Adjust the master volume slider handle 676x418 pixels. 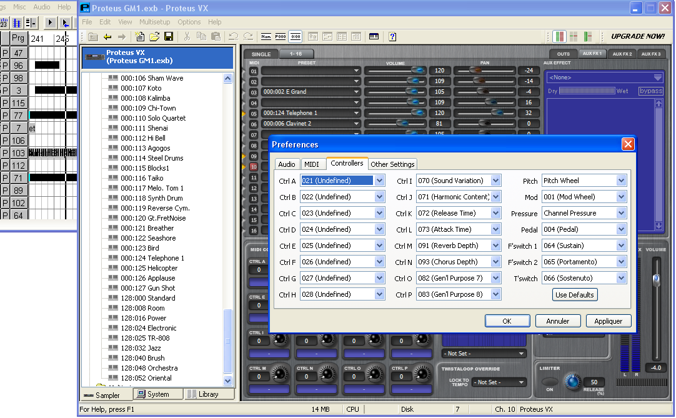click(x=655, y=281)
